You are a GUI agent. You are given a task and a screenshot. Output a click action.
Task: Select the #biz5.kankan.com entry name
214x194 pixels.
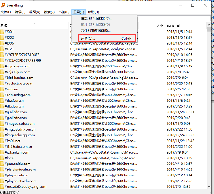[x=19, y=78]
